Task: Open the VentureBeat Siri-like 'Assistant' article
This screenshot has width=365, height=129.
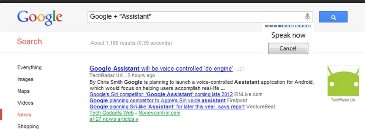Action: 167,107
